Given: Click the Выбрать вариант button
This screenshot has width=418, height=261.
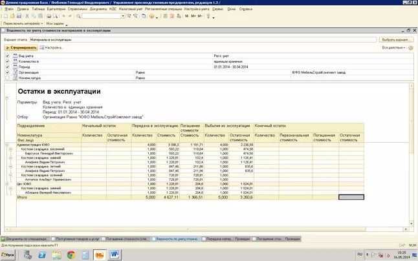Looking at the screenshot, I should 396,39.
